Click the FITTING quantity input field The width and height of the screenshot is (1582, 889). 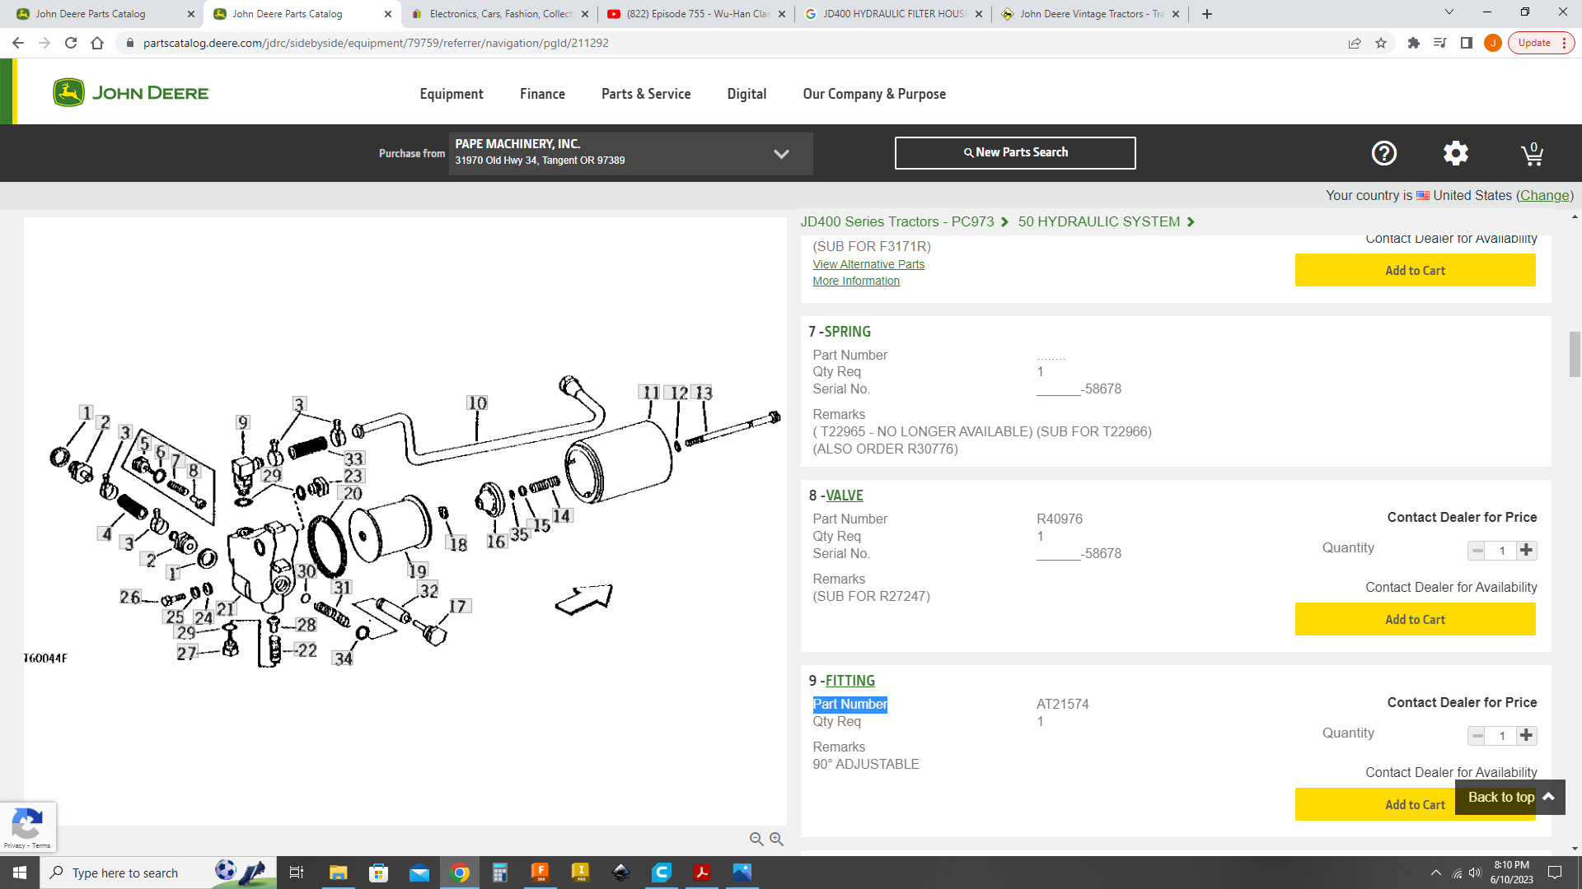click(1502, 736)
